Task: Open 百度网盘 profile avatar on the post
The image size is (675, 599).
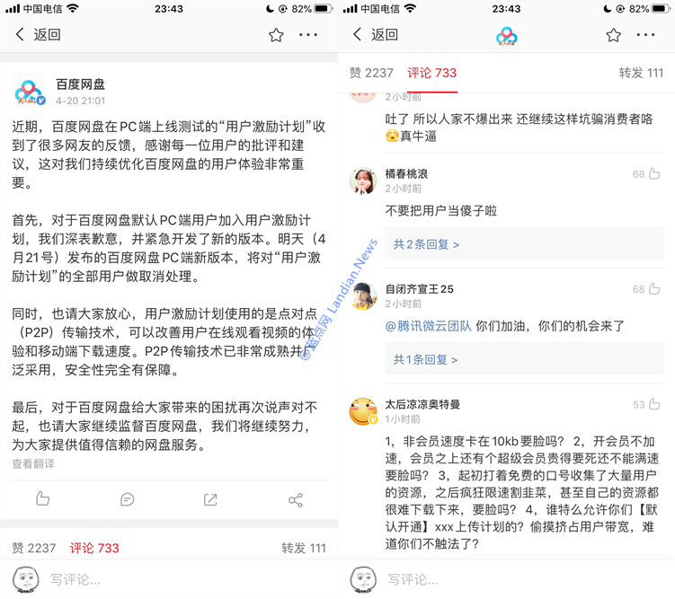Action: (28, 92)
